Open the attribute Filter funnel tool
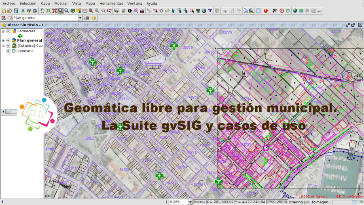The height and width of the screenshot is (205, 364). (x=210, y=11)
